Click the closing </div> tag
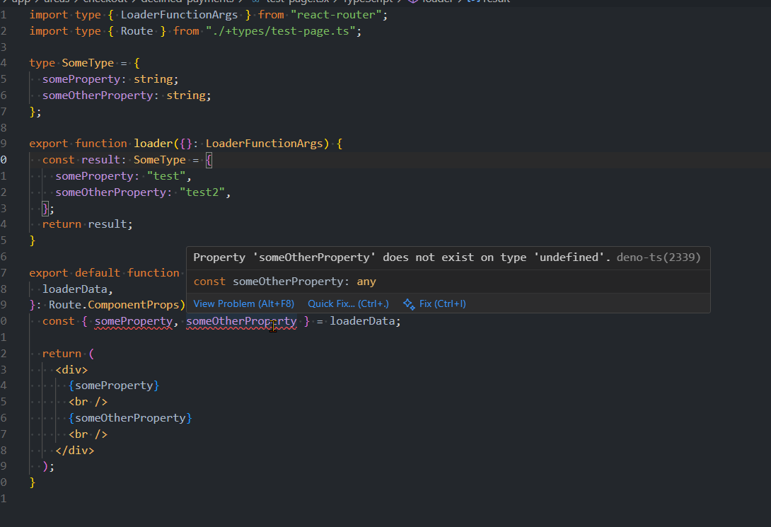 pos(75,451)
